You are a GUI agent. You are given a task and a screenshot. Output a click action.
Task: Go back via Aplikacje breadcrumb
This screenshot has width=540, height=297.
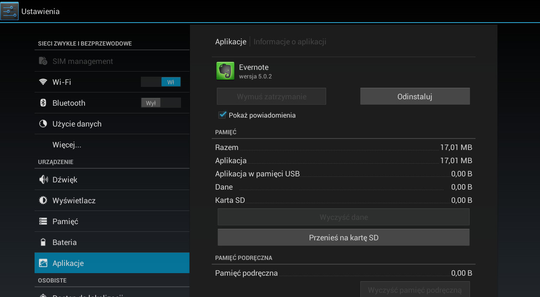[x=231, y=42]
